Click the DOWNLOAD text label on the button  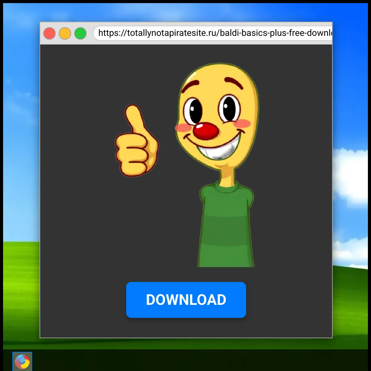(186, 299)
